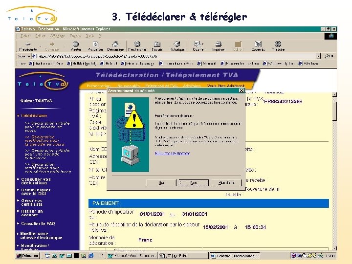352x264 pixels.
Task: Click the rightmost button in the security dialog
Action: [x=227, y=183]
